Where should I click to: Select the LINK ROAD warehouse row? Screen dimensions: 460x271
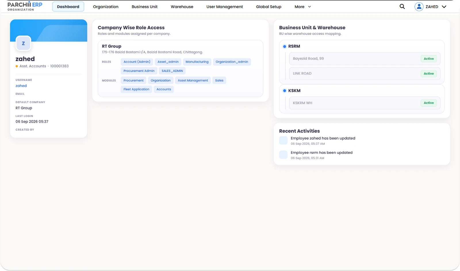click(x=365, y=74)
